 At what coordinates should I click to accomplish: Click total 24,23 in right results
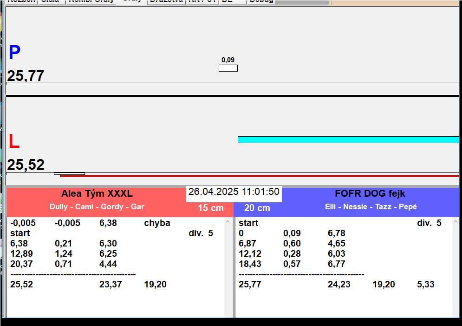339,284
